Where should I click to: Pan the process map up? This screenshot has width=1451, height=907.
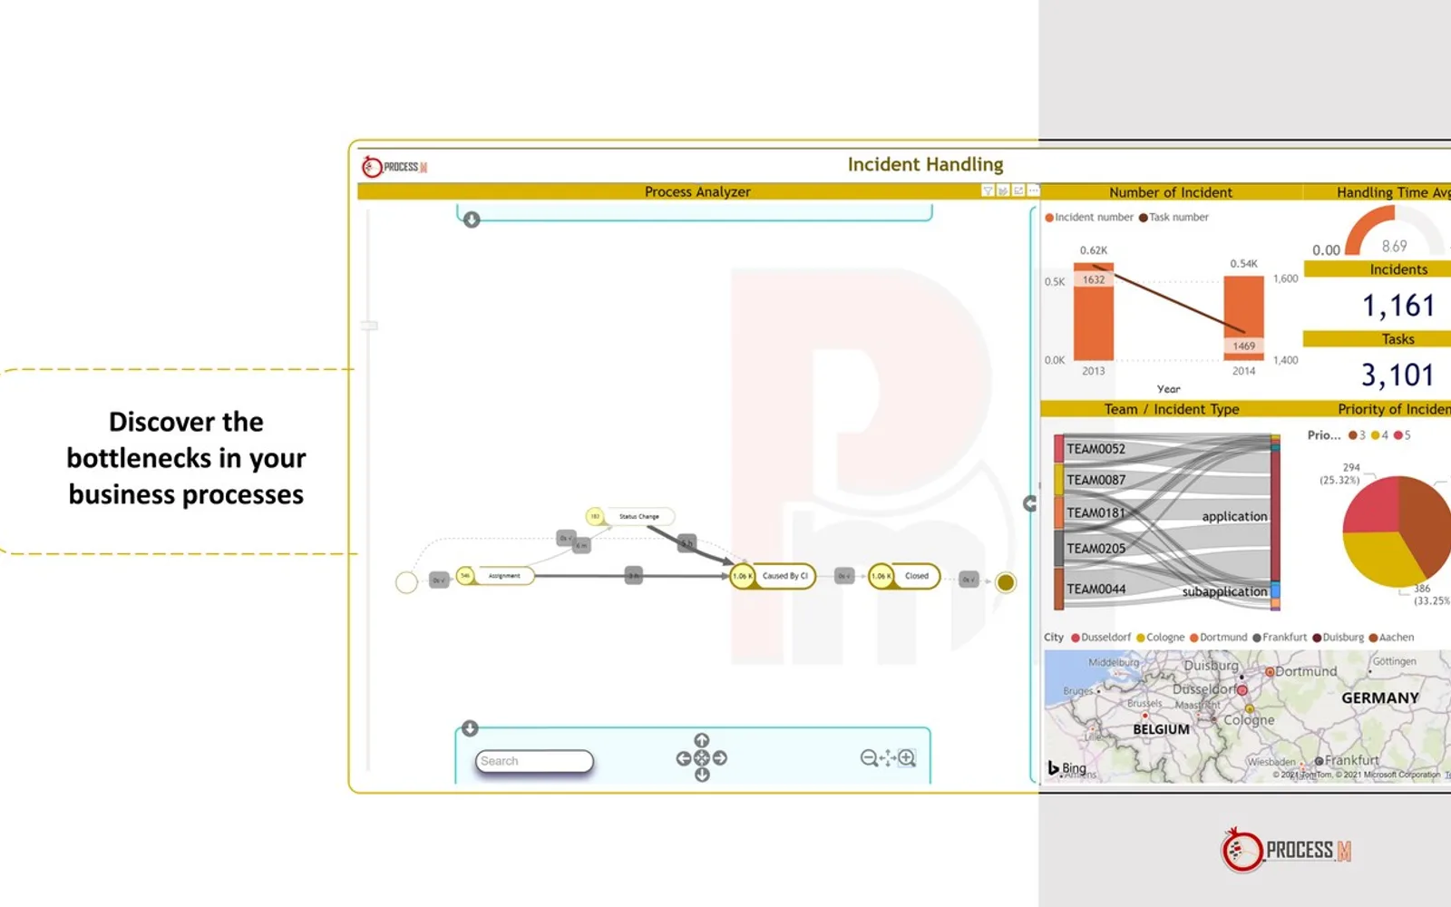(702, 741)
